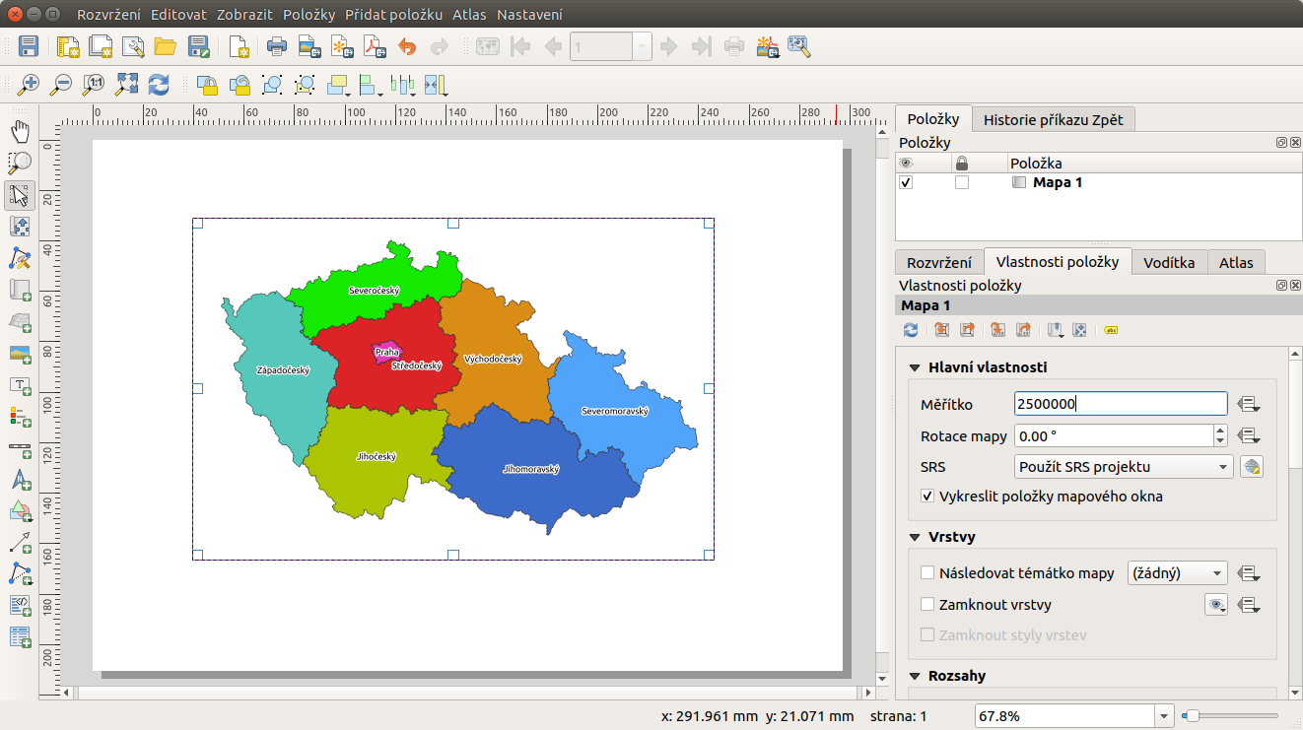Select the Add attribute table tool
1303x730 pixels.
[x=20, y=636]
